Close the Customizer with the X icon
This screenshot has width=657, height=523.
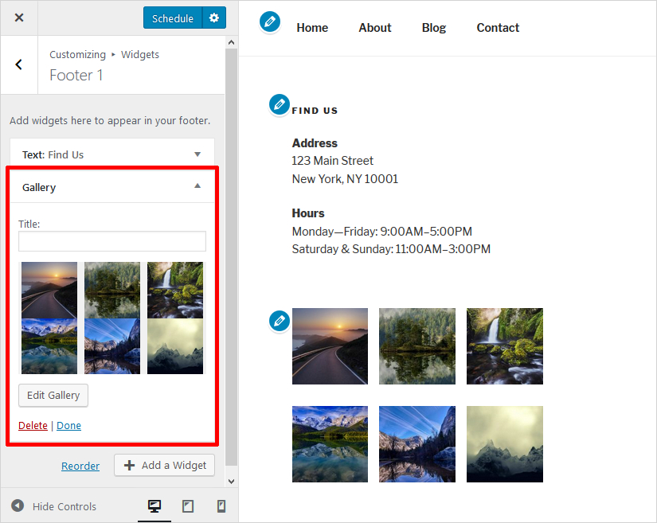click(x=19, y=18)
